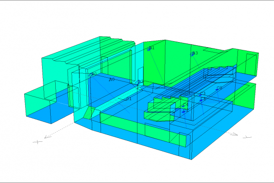Select the B1 source marker
274x183 pixels.
click(149, 49)
